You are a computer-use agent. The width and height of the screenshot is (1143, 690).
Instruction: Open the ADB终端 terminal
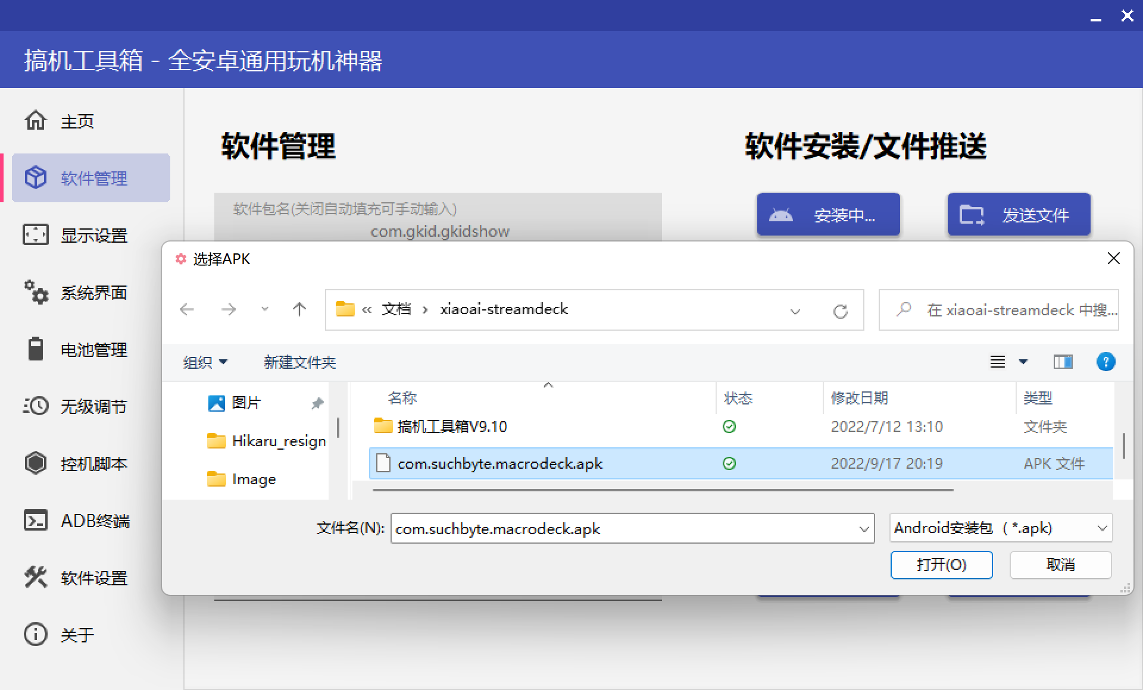coord(94,520)
